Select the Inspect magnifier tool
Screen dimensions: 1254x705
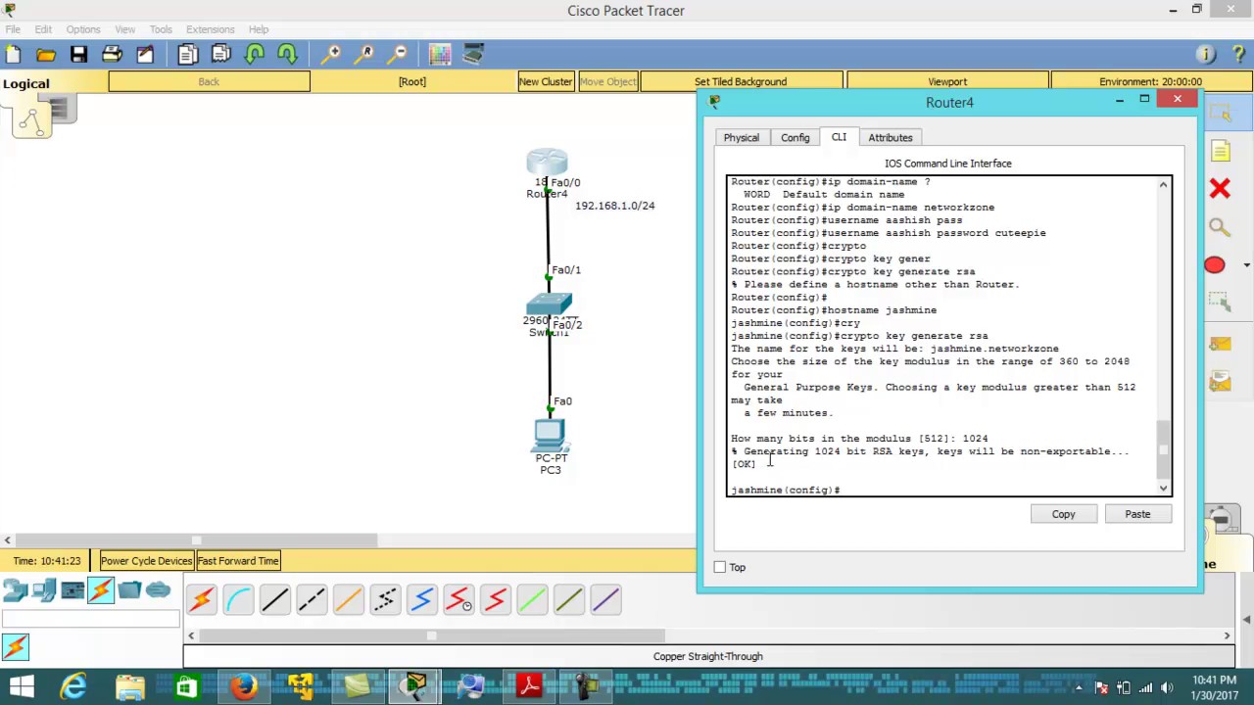1220,227
